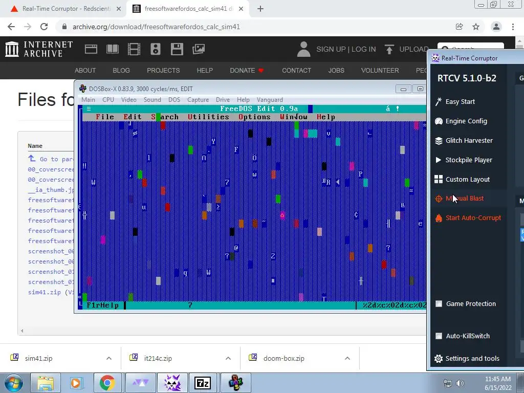Image resolution: width=524 pixels, height=393 pixels.
Task: Open File menu in FreeDOS Edit
Action: [105, 117]
